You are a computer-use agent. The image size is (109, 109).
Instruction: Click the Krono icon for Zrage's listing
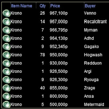pyautogui.click(x=7, y=88)
